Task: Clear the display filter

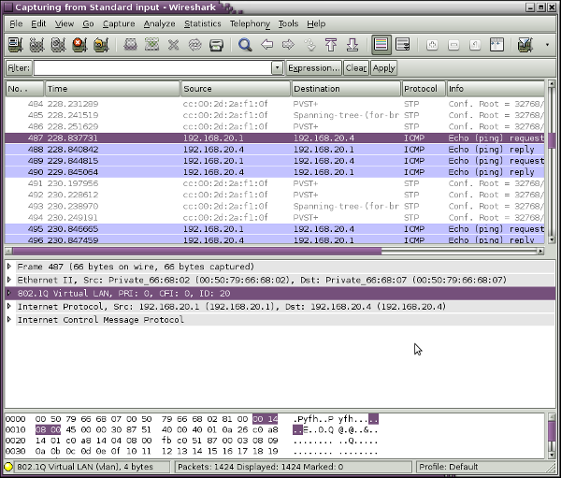Action: click(x=355, y=67)
